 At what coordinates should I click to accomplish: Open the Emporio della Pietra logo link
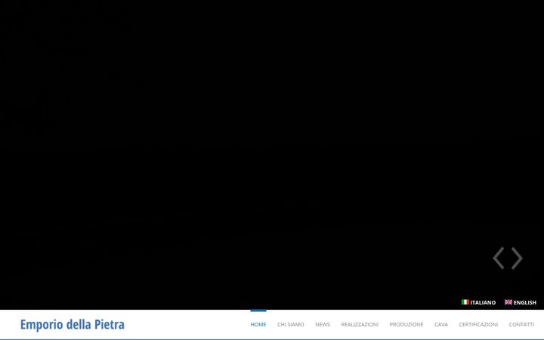73,324
